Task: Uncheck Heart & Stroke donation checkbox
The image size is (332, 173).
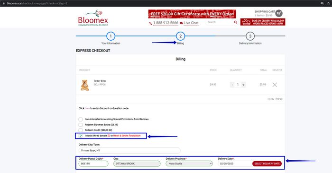Action: tap(81, 136)
